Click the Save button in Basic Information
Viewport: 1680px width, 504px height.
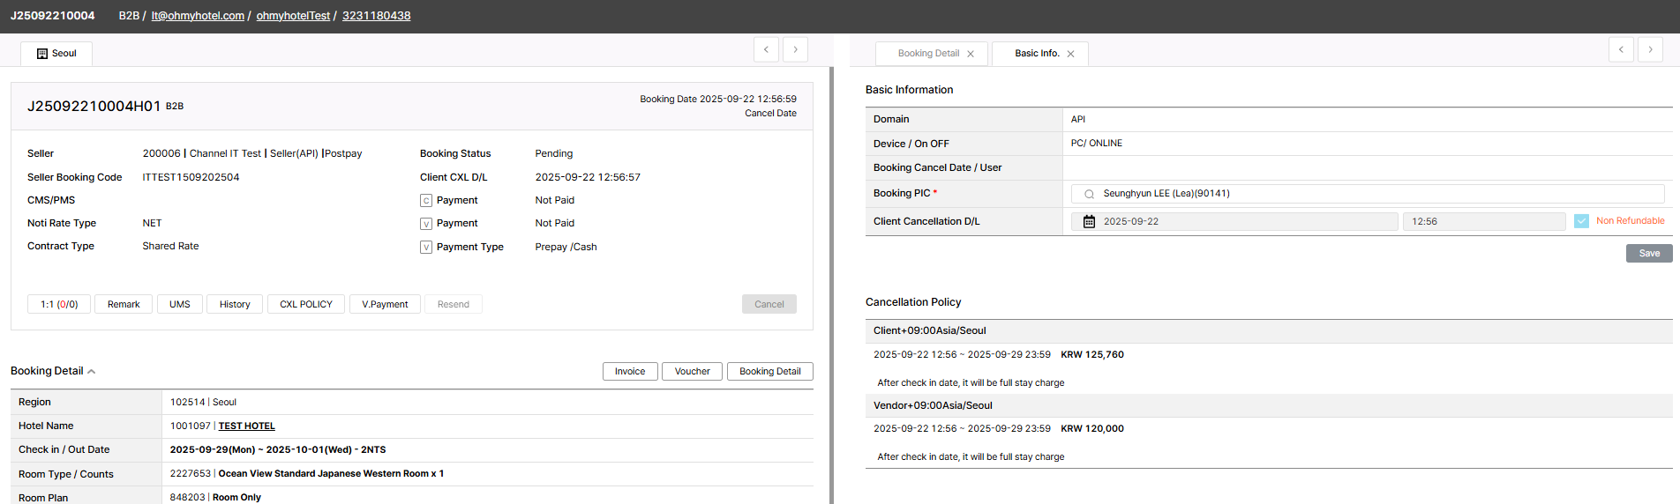(x=1648, y=254)
